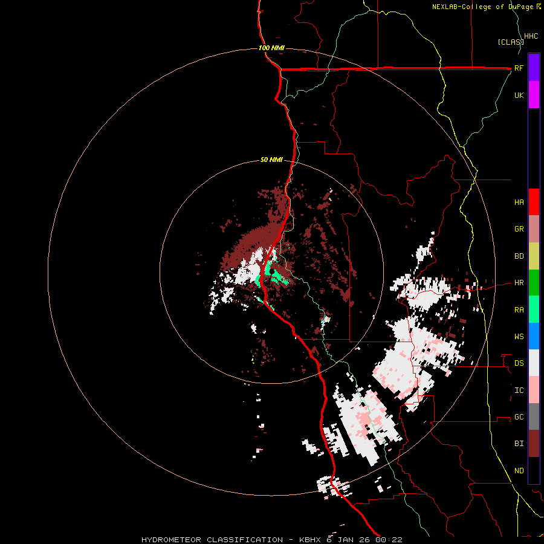Screen dimensions: 544x544
Task: Click the "HYDROMETEOR CLASSIFICATION" title text
Action: (x=212, y=540)
